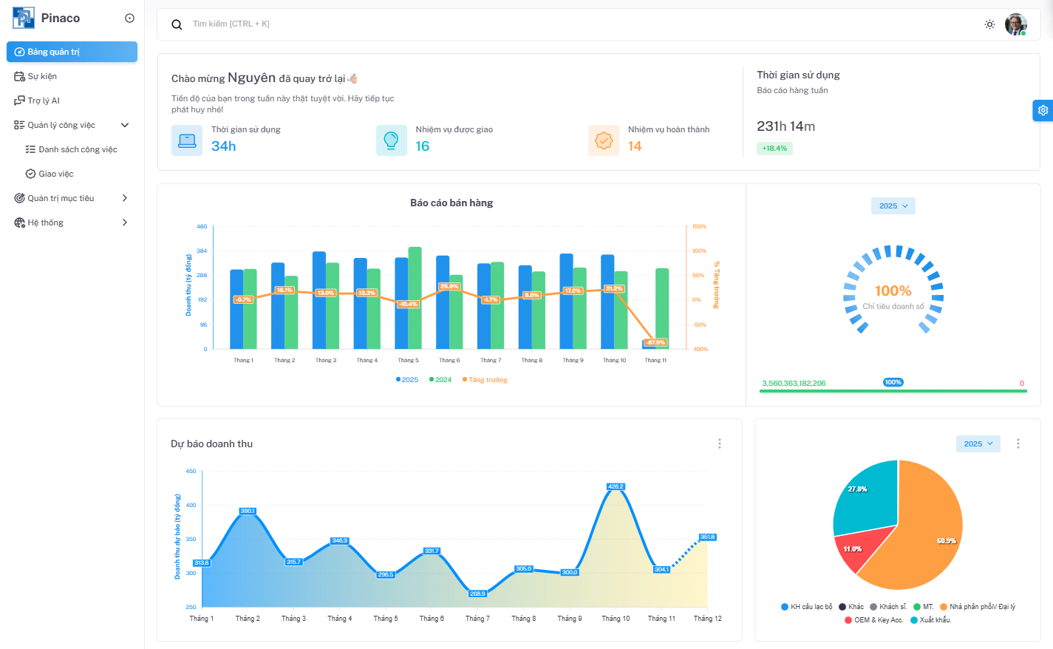
Task: Toggle the 2024 series in sales legend
Action: point(440,380)
